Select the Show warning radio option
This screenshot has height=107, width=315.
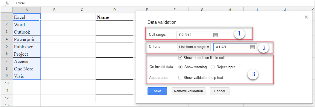coord(181,67)
